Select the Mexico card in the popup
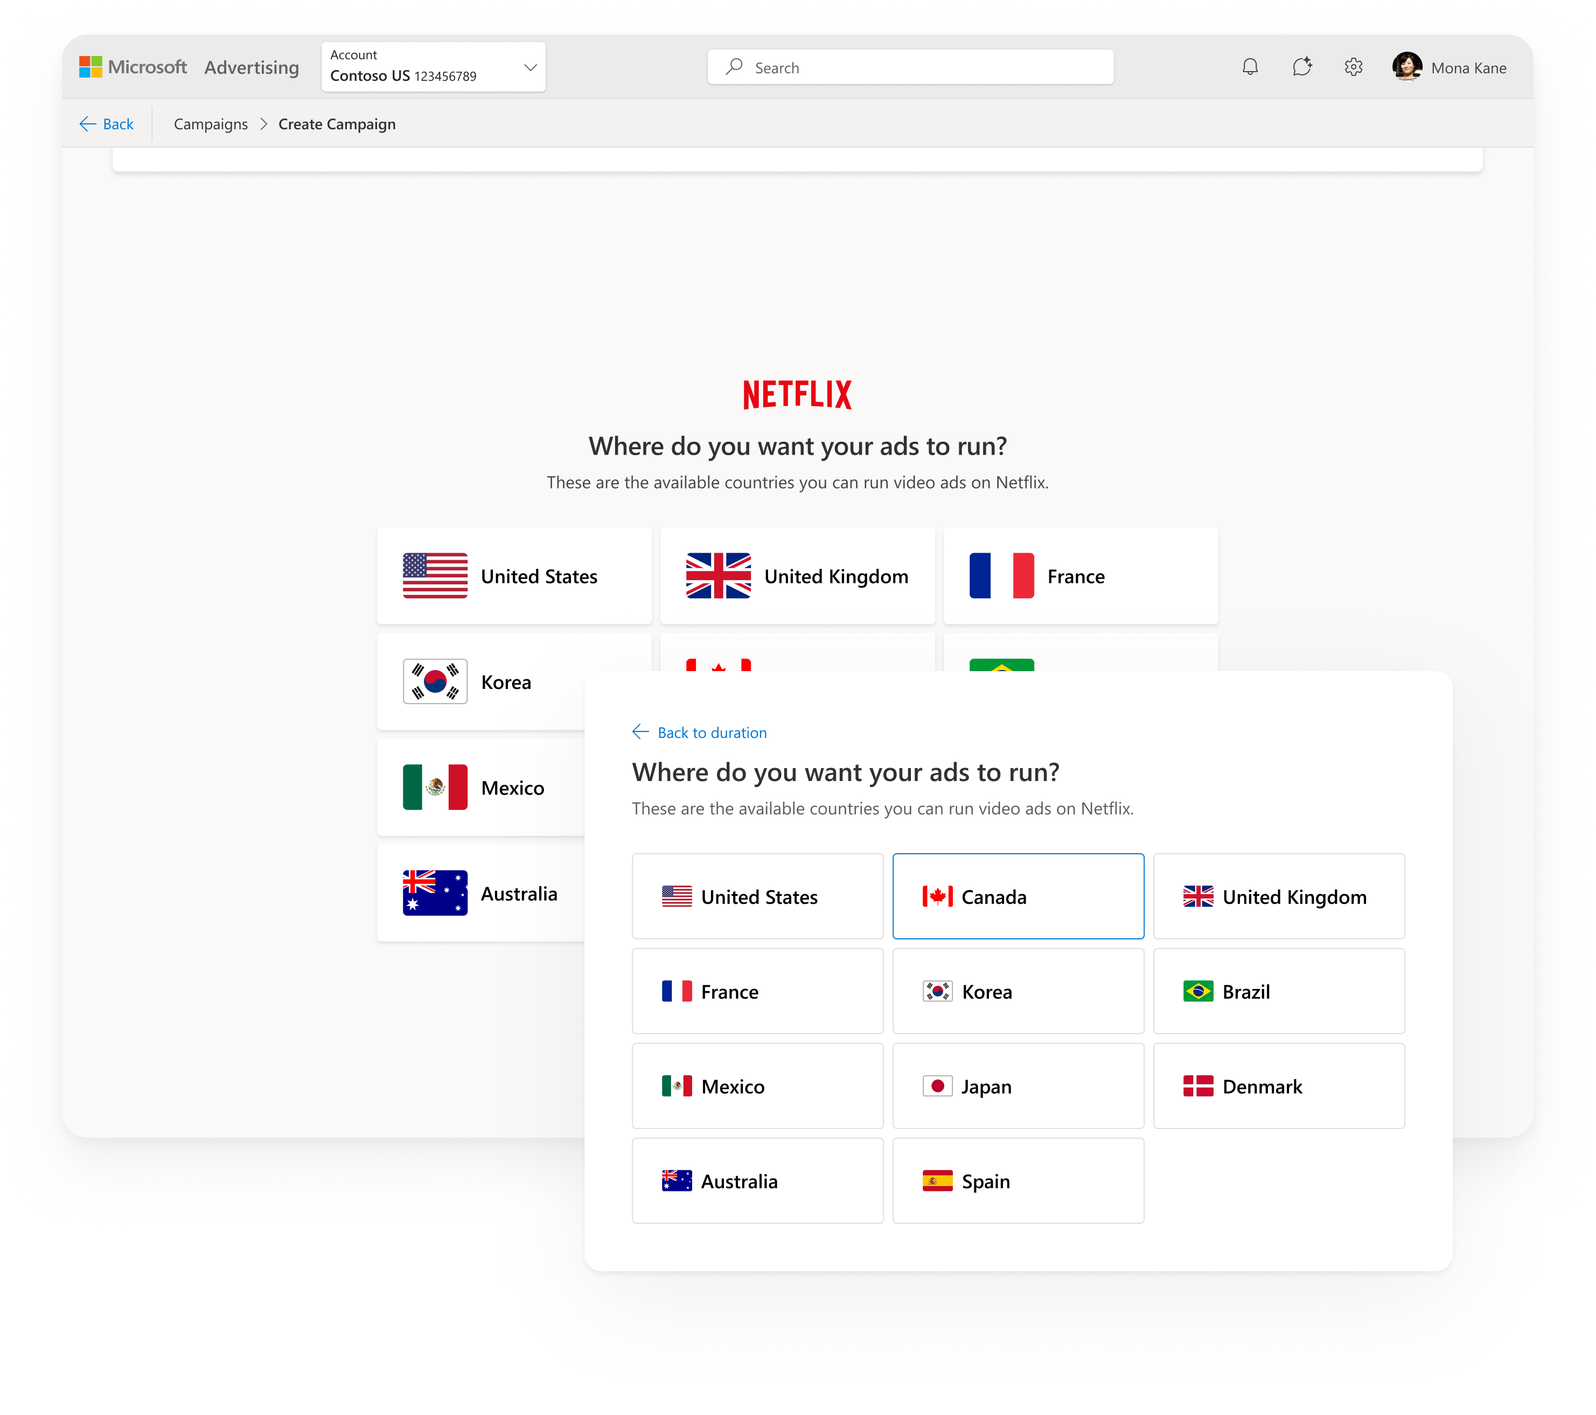Image resolution: width=1596 pixels, height=1415 pixels. [757, 1086]
